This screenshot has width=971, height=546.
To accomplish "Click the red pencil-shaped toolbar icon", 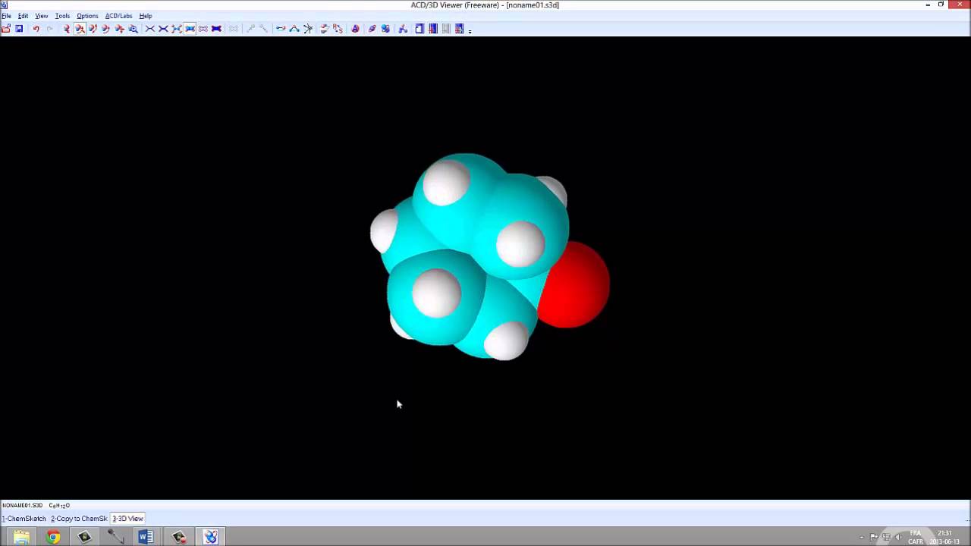I will [372, 29].
